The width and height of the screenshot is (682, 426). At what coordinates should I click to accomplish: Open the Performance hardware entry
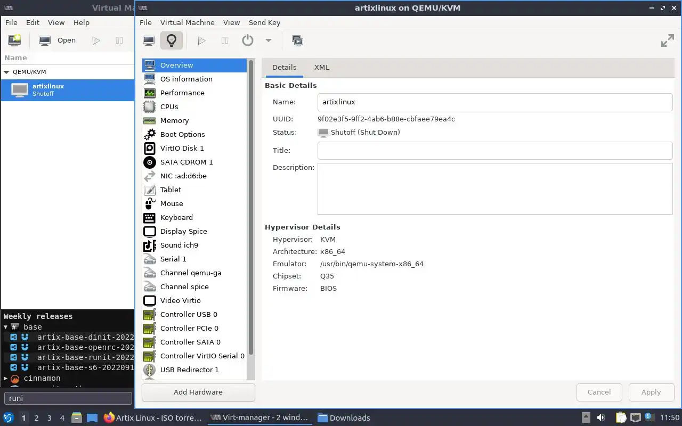(x=194, y=93)
